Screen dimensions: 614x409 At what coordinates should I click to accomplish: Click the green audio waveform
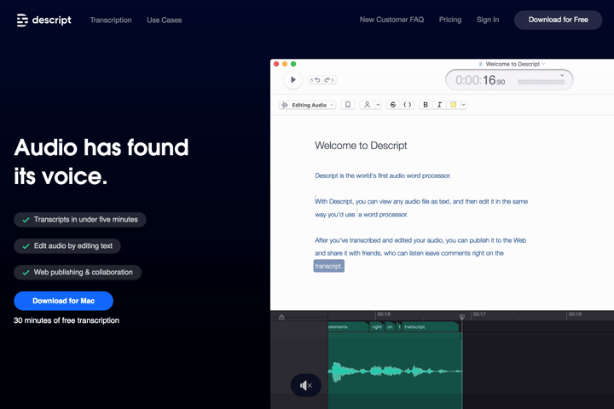pyautogui.click(x=395, y=371)
